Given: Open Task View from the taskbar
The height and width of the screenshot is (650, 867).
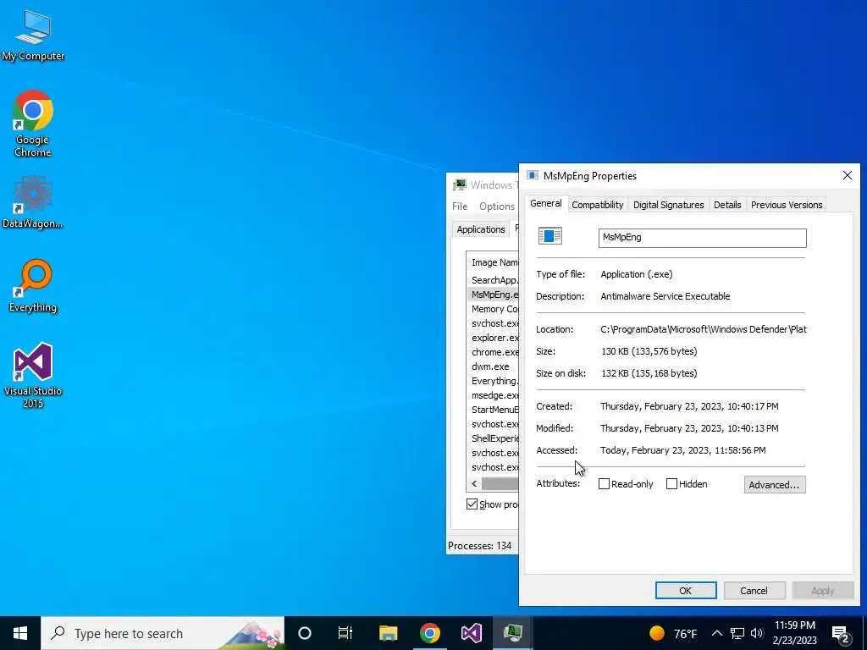Looking at the screenshot, I should [x=345, y=633].
